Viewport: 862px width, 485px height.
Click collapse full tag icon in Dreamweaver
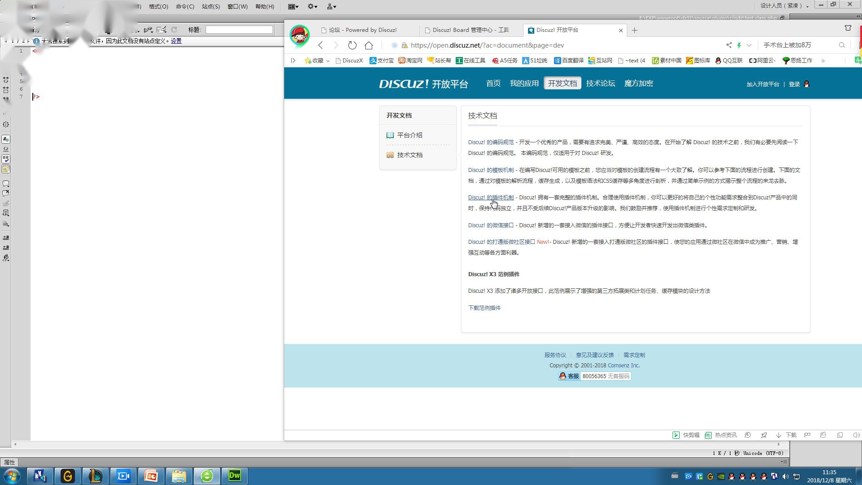pos(6,80)
